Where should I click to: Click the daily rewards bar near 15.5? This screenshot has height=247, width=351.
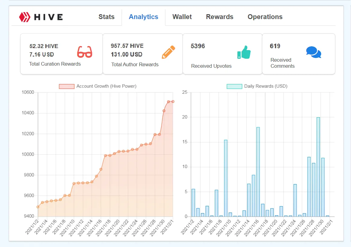tap(226, 178)
